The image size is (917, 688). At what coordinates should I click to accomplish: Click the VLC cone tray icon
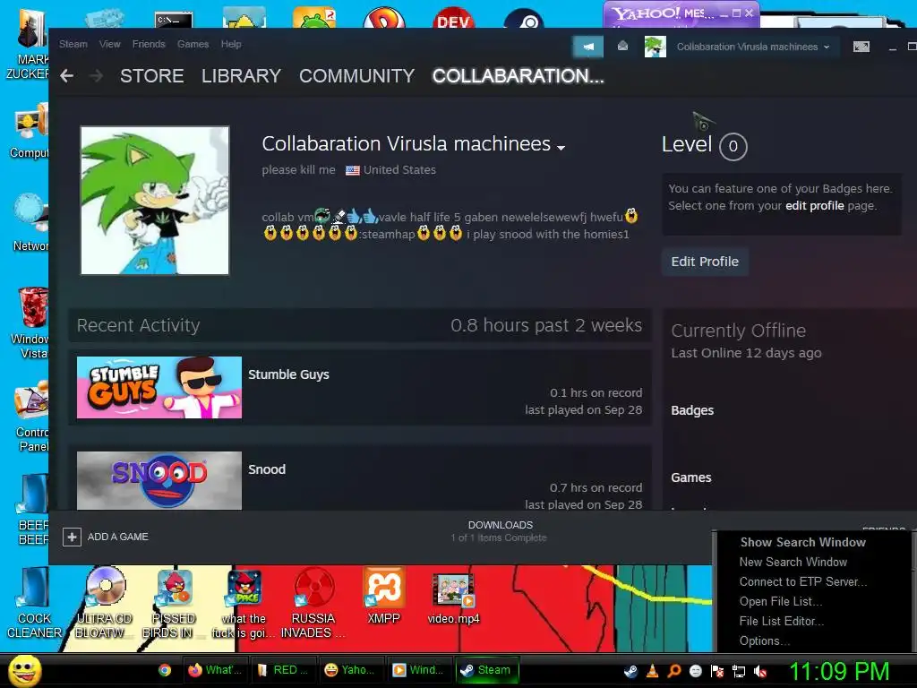(x=652, y=671)
